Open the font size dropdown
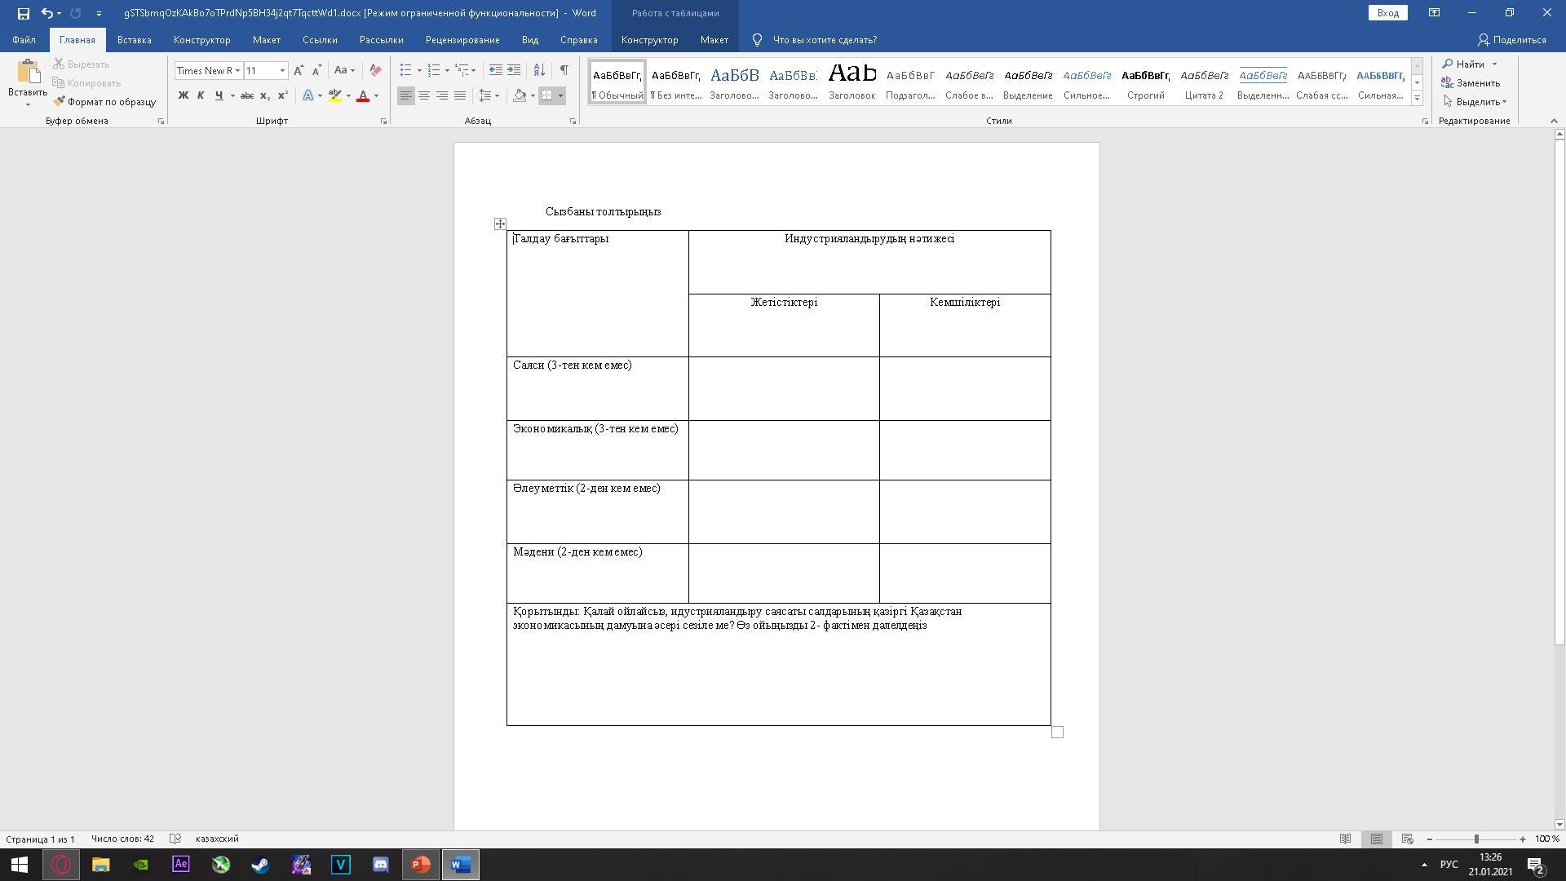Viewport: 1566px width, 881px height. tap(282, 71)
